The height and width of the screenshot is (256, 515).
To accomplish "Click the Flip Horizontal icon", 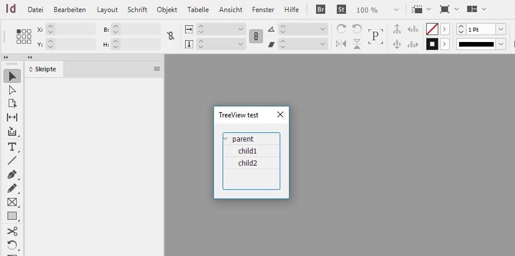I will (x=341, y=44).
